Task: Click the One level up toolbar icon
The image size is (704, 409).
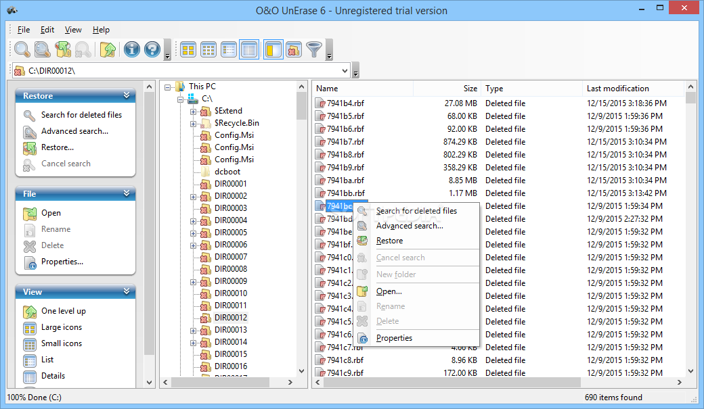Action: click(108, 49)
